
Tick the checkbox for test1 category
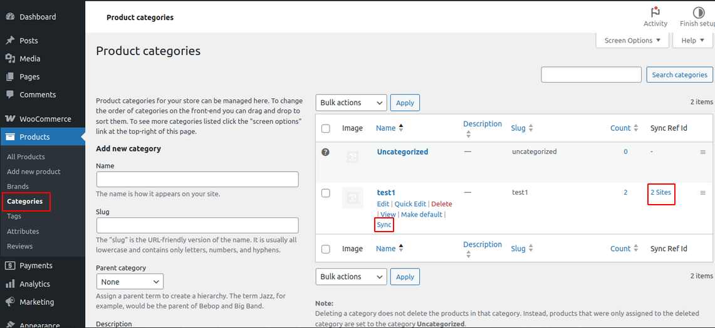[325, 193]
